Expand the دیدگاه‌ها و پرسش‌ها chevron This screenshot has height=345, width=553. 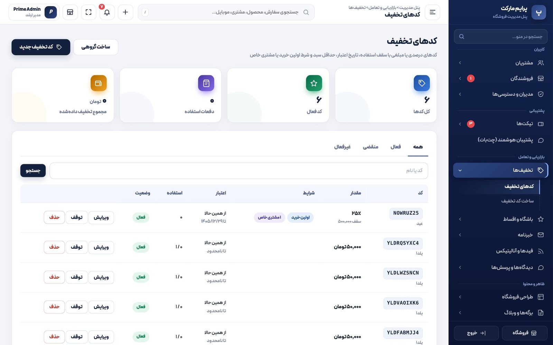[460, 267]
